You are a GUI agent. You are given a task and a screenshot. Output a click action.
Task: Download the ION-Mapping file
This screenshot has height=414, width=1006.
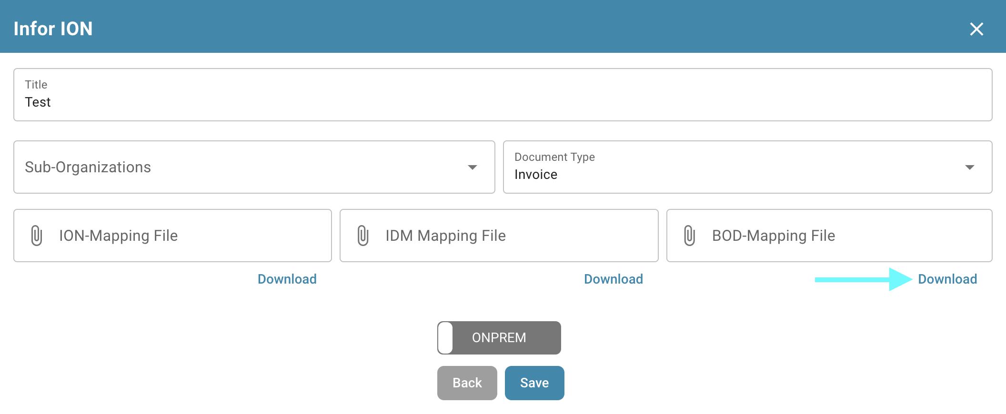coord(287,279)
